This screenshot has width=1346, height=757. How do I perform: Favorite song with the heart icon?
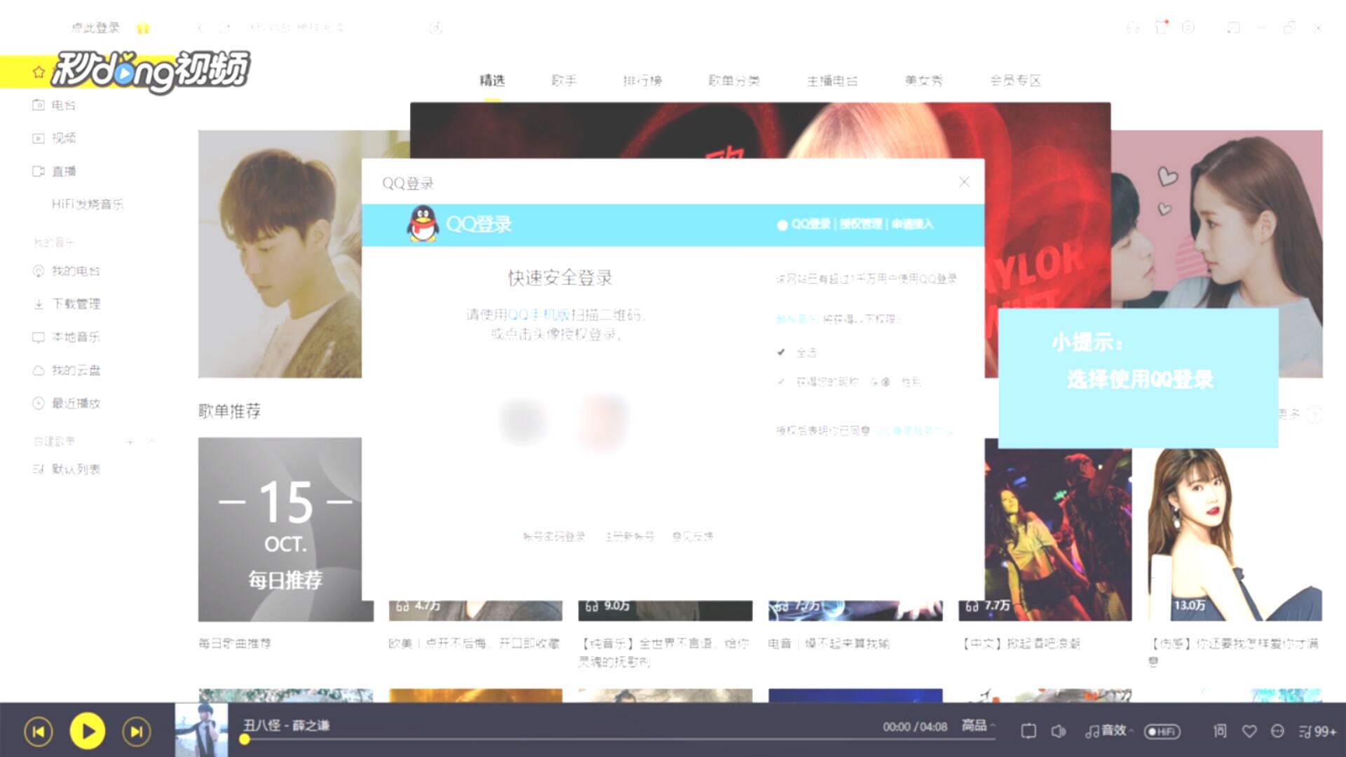coord(1249,731)
